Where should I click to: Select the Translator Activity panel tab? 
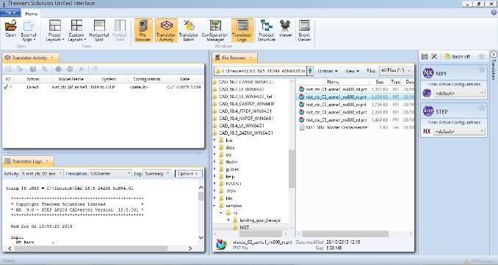click(30, 58)
